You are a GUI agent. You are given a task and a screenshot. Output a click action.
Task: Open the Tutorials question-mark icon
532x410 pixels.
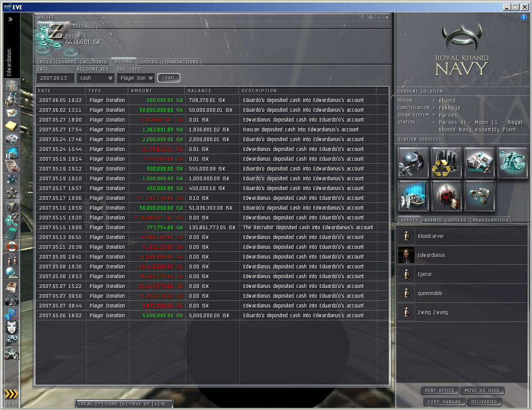pos(11,313)
